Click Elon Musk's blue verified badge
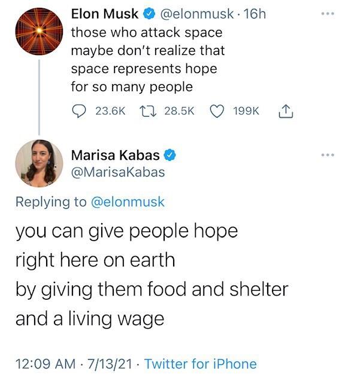The width and height of the screenshot is (351, 383). click(x=149, y=13)
